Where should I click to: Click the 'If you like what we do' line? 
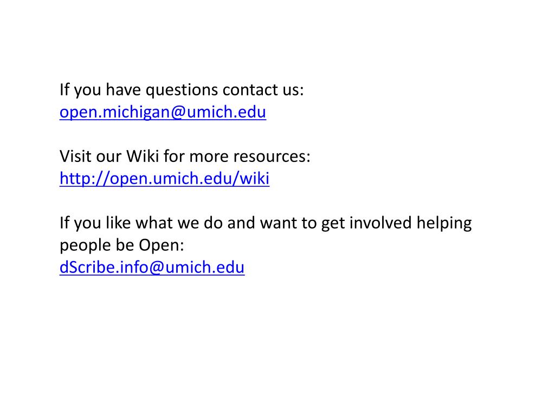[x=266, y=224]
